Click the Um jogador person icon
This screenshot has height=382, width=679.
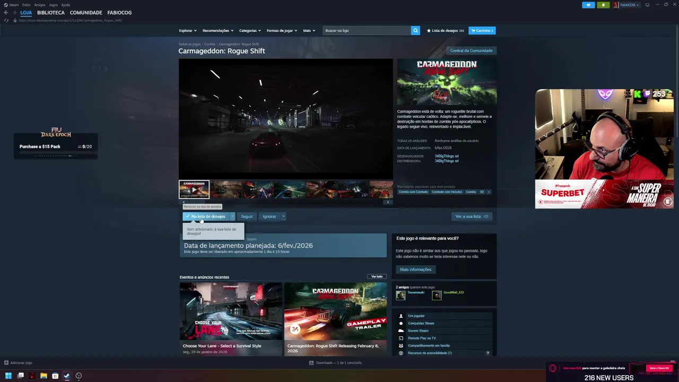401,316
